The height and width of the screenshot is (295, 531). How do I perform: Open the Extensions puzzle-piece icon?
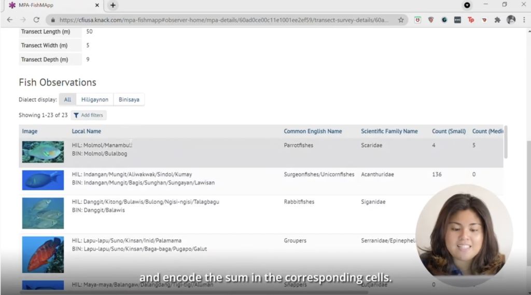click(497, 20)
